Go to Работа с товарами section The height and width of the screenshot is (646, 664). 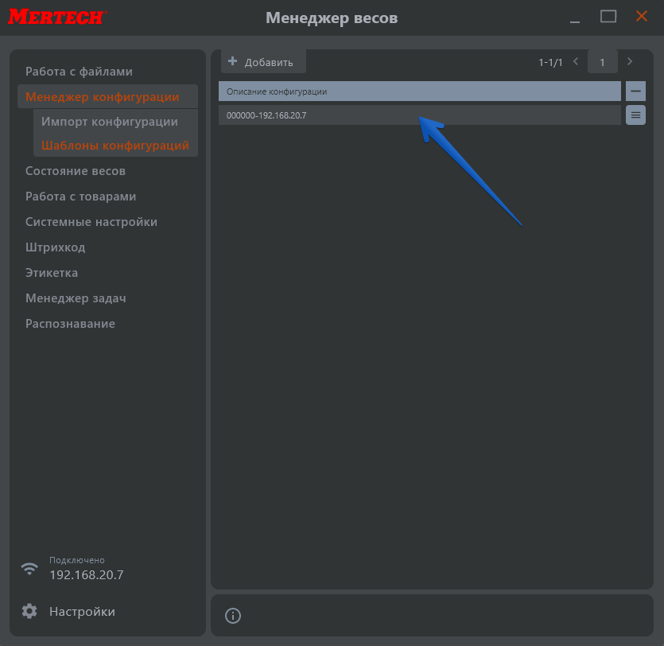(80, 197)
